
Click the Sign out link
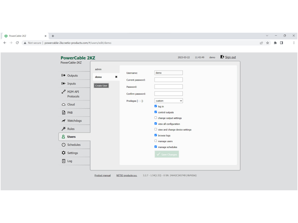[230, 57]
